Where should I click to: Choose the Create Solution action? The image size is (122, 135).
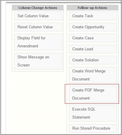93,60
